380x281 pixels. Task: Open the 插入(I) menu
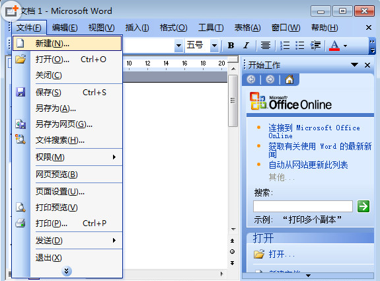pos(137,28)
